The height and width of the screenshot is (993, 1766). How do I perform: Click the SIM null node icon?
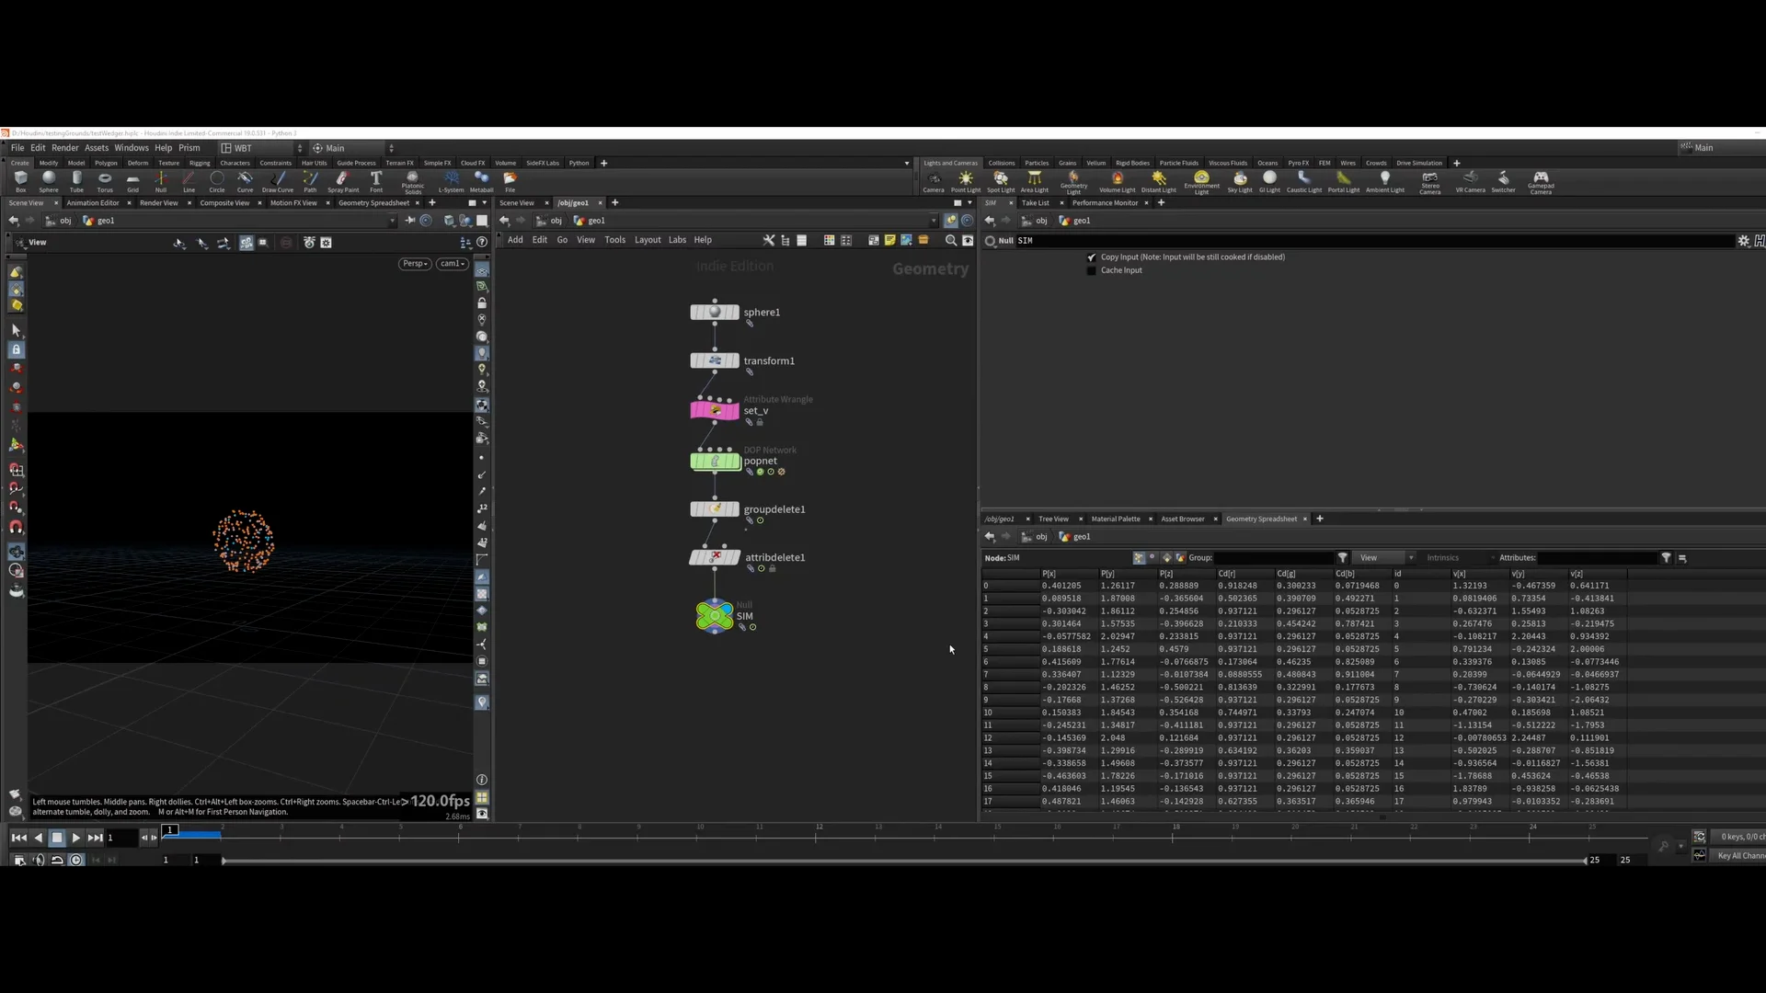[x=715, y=616]
